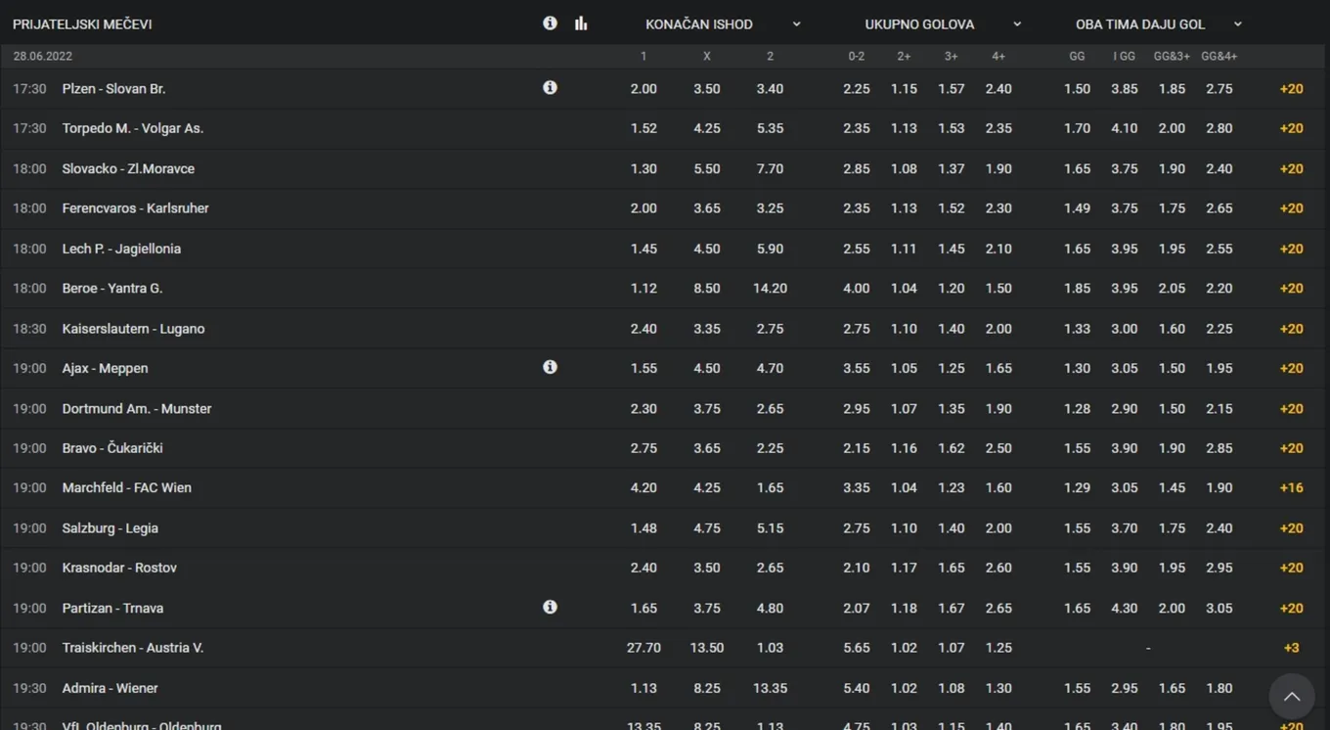Image resolution: width=1330 pixels, height=730 pixels.
Task: Select away win odds 1.65 for FAC Wien
Action: [770, 487]
